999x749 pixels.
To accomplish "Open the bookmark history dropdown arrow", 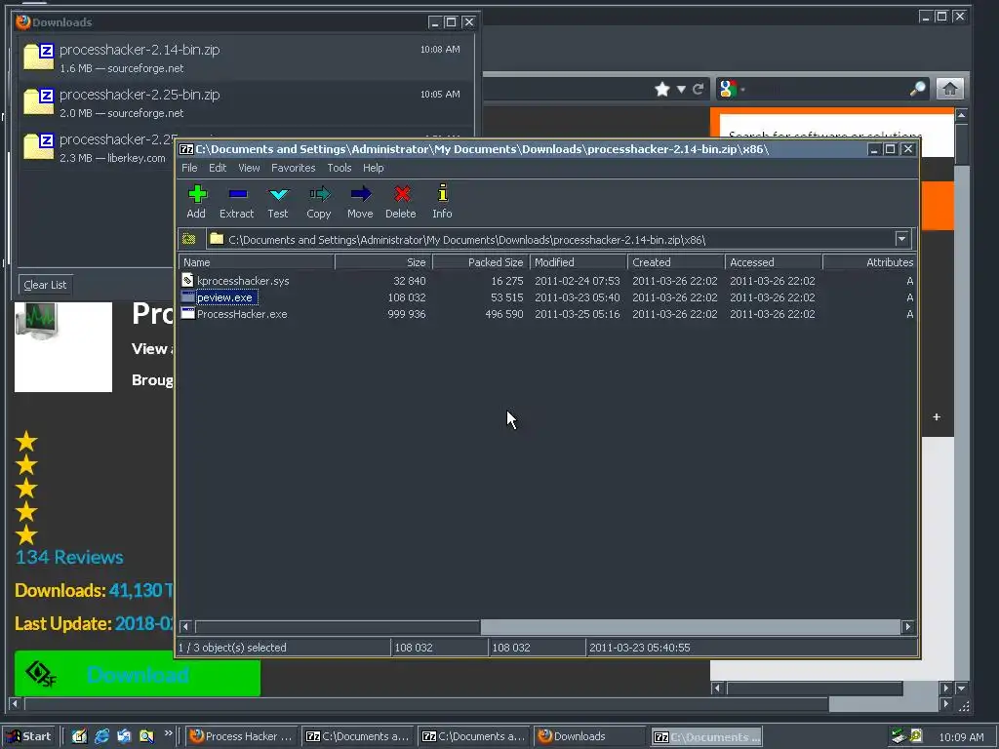I will click(681, 89).
